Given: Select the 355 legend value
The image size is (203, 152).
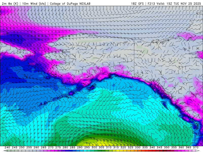Looking at the screenshot, I should click(x=174, y=147).
